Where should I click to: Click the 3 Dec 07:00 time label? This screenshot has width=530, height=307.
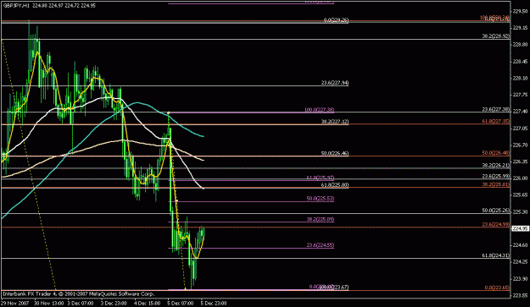81,303
